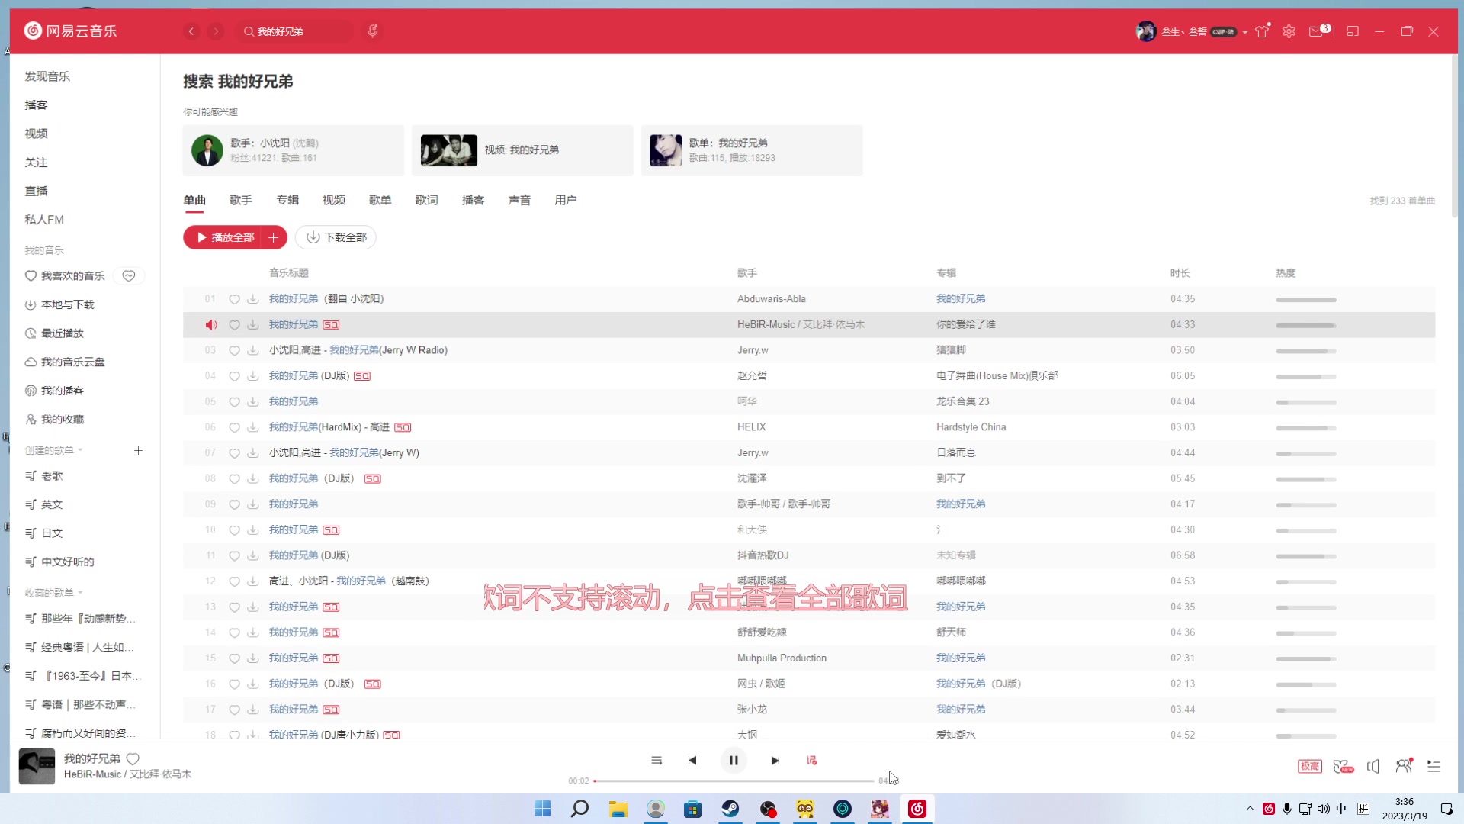Switch to the 视频 tab
The width and height of the screenshot is (1464, 824).
pos(334,200)
